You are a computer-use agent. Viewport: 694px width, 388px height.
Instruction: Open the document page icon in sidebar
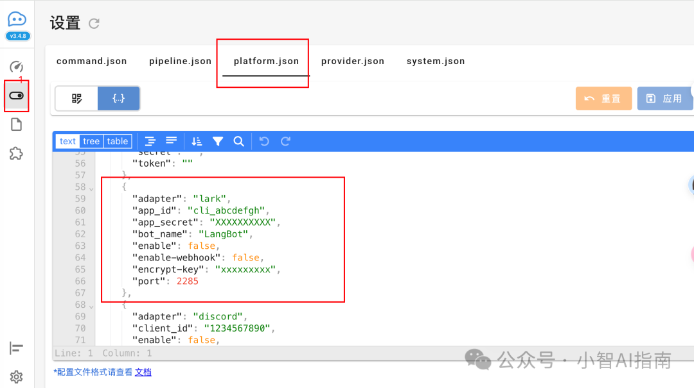(x=17, y=124)
